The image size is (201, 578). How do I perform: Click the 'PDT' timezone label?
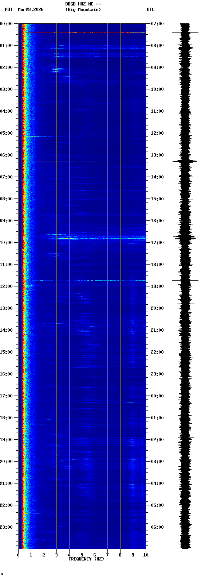point(8,9)
